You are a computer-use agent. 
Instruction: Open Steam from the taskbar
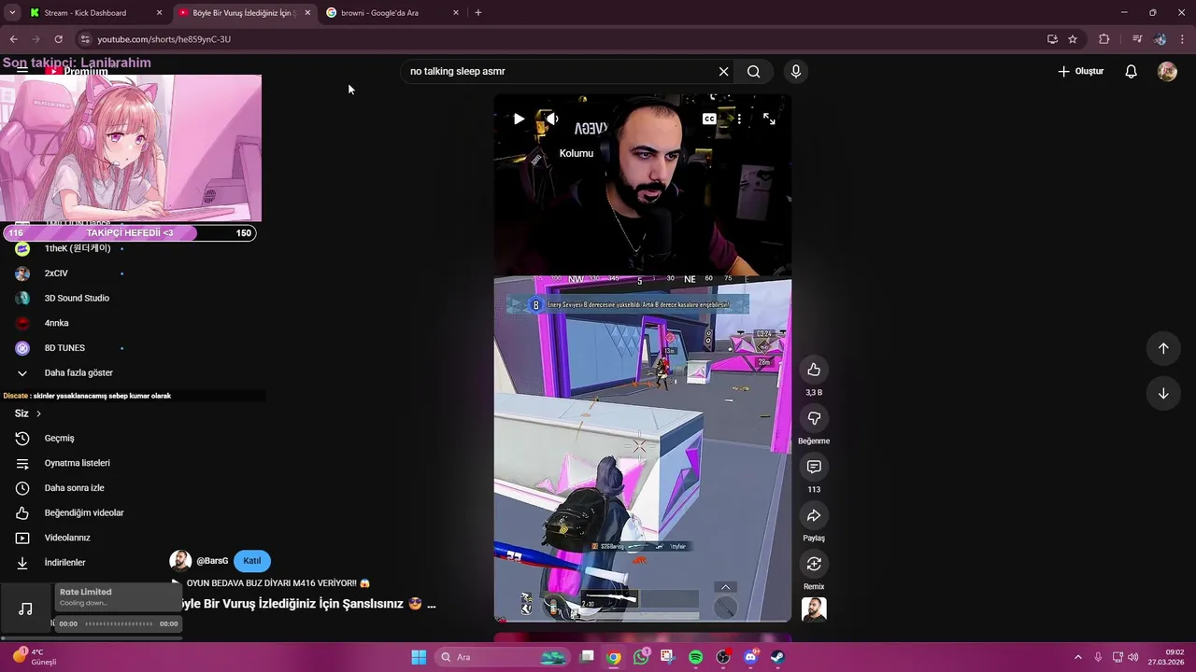777,657
